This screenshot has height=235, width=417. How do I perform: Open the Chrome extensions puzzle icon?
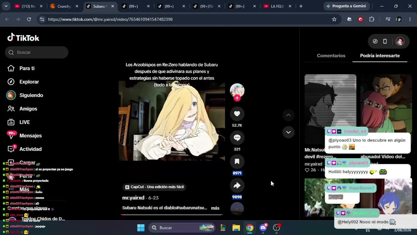click(372, 19)
